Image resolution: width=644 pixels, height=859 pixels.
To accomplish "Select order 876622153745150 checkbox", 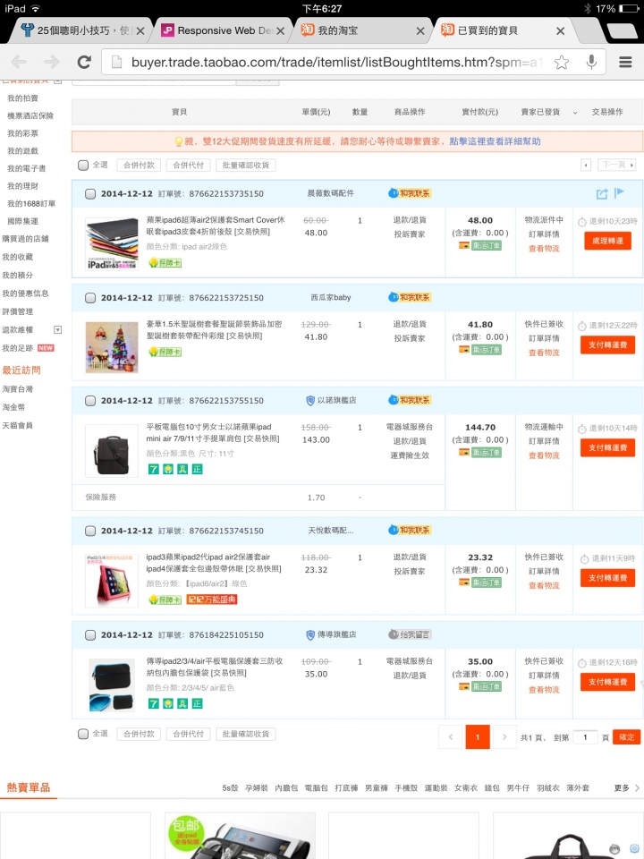I will 90,531.
